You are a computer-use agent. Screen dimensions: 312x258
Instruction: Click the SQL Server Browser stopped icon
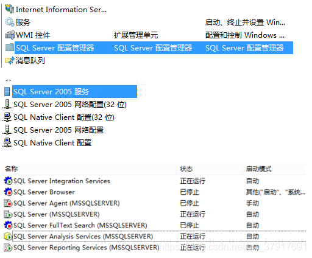[8, 192]
